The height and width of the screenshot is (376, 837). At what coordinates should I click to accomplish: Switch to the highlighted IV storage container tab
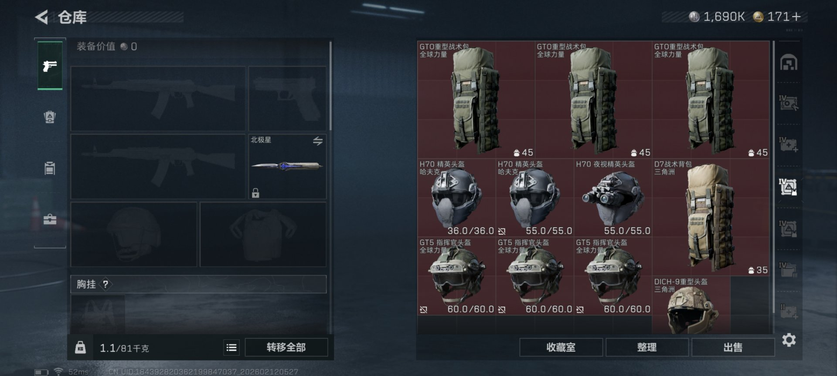click(788, 187)
